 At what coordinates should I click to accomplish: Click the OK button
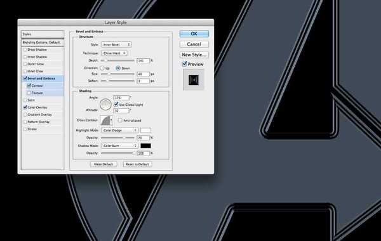pyautogui.click(x=194, y=34)
